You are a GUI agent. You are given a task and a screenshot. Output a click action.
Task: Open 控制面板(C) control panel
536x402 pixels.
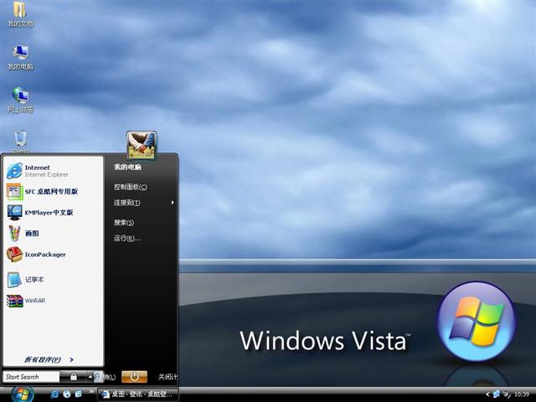131,187
